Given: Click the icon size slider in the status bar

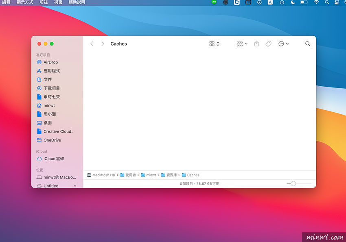Looking at the screenshot, I should (x=298, y=183).
